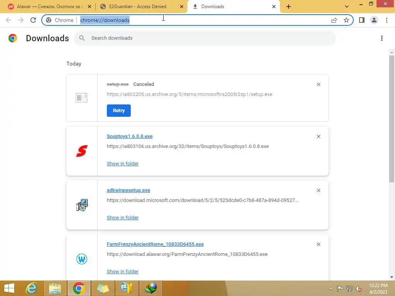Image resolution: width=395 pixels, height=296 pixels.
Task: Open the FarmFrenzyAncientRome_10833D6455.exe link
Action: tap(155, 244)
